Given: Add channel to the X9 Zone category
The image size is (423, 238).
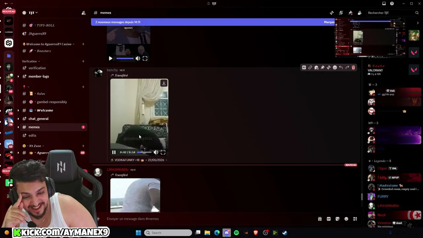Looking at the screenshot, I should tap(83, 146).
